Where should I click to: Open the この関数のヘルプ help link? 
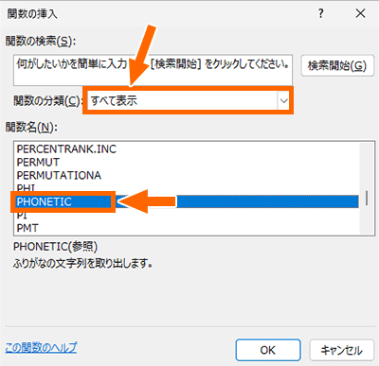click(41, 347)
